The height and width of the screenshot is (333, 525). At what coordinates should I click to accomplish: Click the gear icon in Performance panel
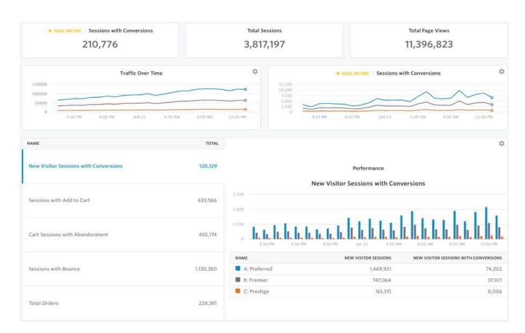pyautogui.click(x=501, y=143)
